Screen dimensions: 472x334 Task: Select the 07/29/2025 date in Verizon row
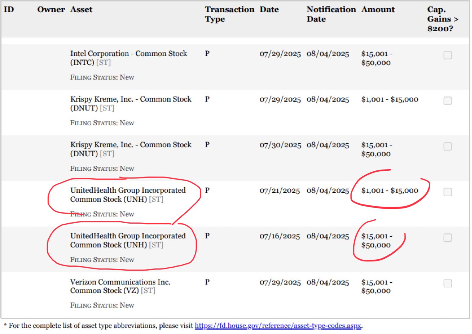coord(280,282)
